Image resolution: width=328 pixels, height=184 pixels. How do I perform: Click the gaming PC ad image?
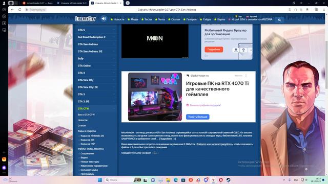click(x=155, y=97)
